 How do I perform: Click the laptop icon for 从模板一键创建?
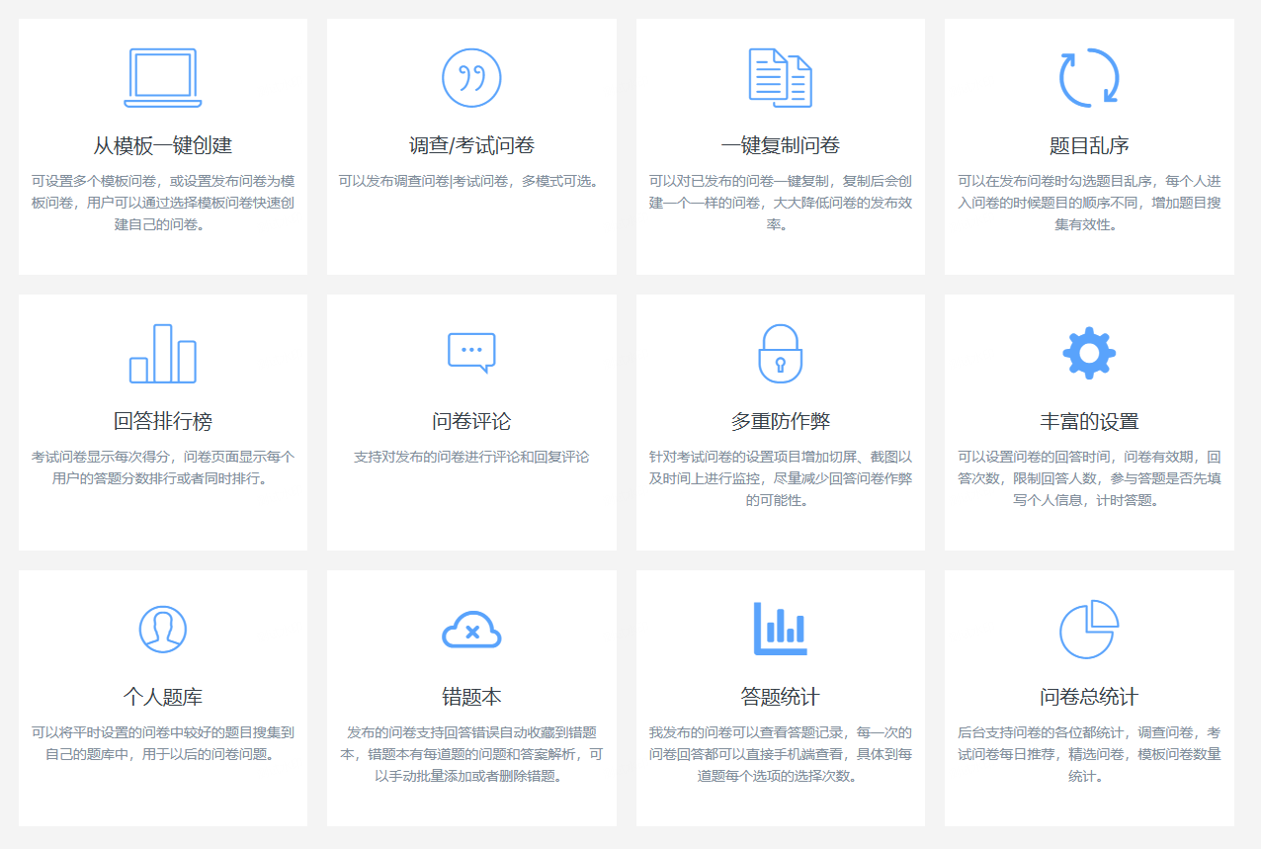point(162,78)
